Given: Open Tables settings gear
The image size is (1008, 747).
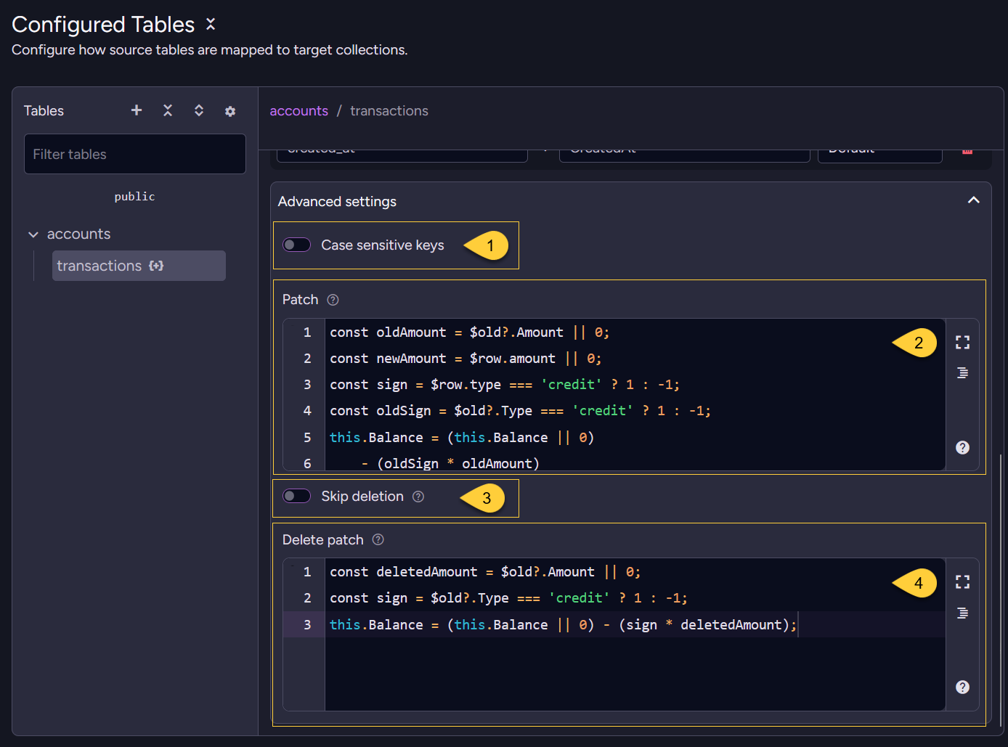Looking at the screenshot, I should [230, 111].
